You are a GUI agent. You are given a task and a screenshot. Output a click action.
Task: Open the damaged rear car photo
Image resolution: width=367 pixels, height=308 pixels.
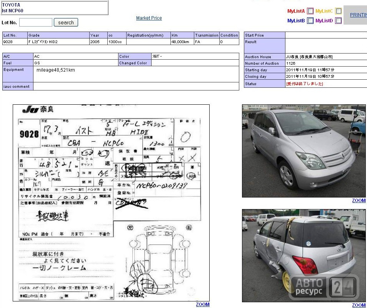click(304, 256)
